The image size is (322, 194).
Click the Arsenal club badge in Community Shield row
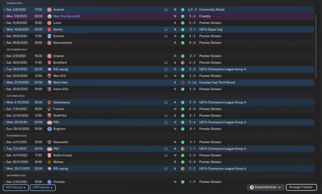[49, 10]
